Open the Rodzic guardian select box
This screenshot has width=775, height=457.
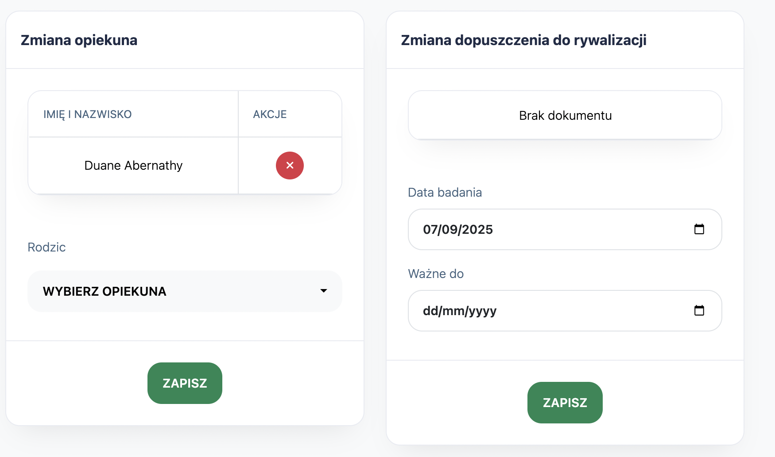coord(185,291)
